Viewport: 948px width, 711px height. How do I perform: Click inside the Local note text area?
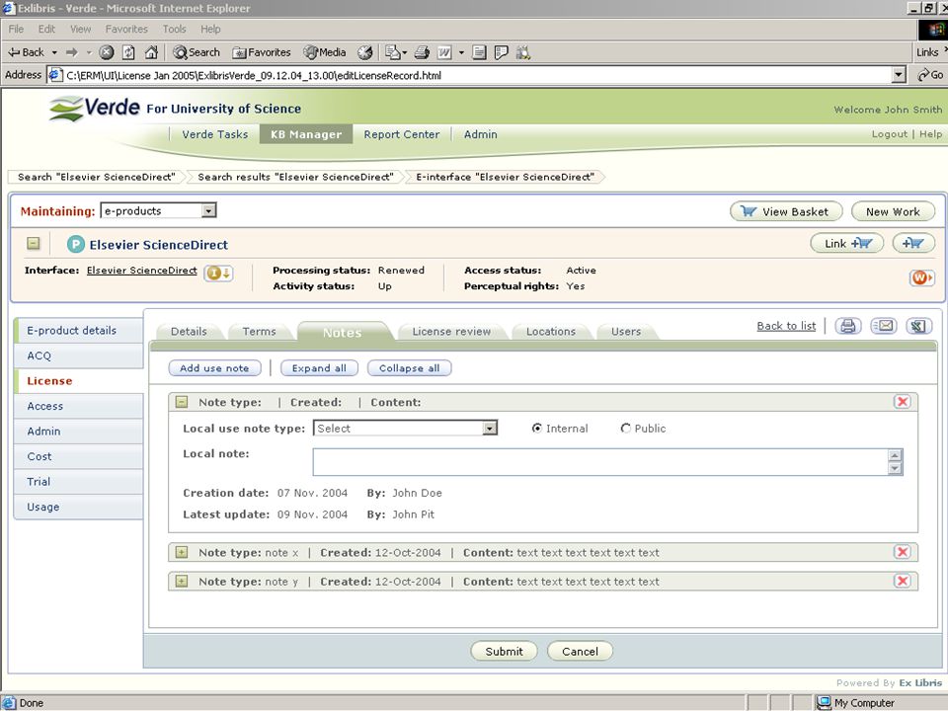point(600,462)
